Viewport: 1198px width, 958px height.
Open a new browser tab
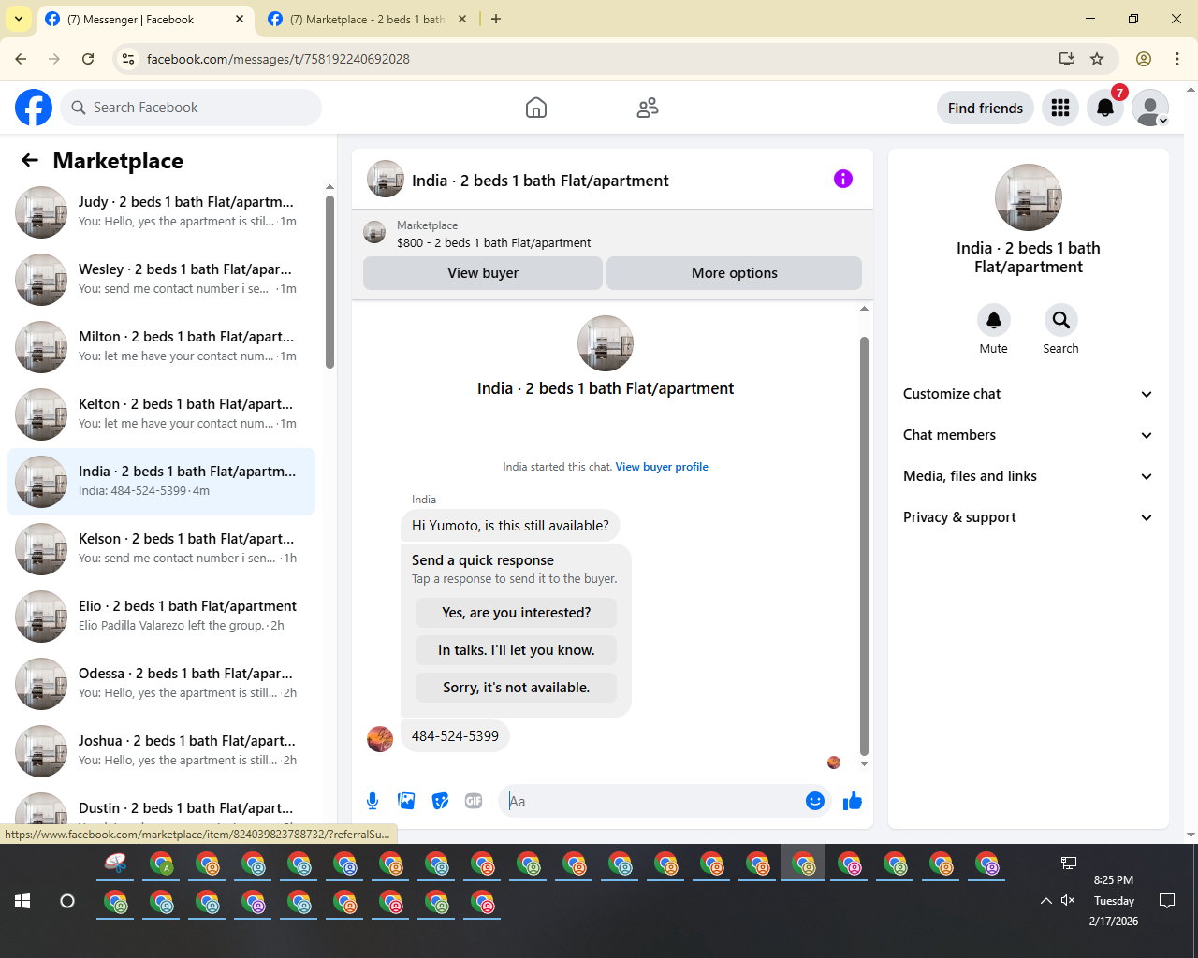[496, 19]
